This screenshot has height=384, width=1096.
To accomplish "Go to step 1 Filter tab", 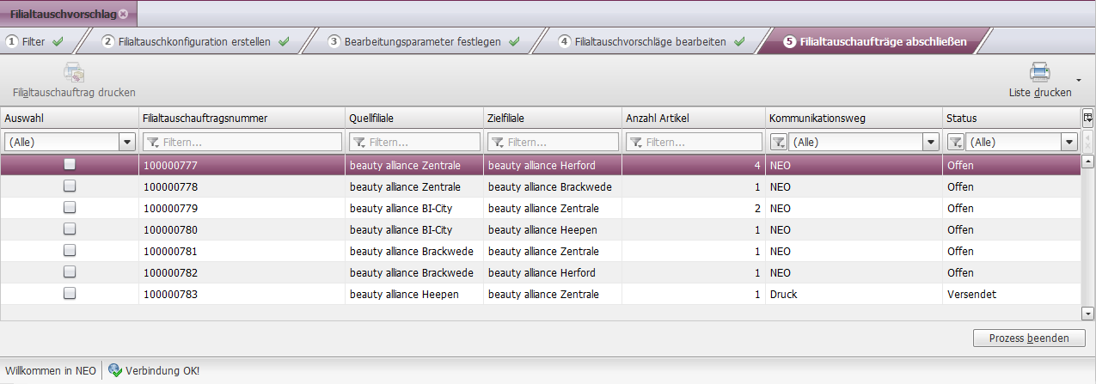I will (x=34, y=41).
